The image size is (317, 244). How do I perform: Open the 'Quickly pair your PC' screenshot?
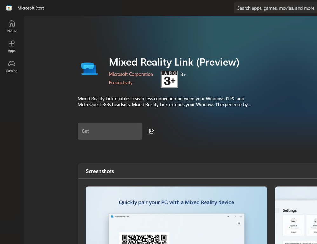click(x=177, y=215)
